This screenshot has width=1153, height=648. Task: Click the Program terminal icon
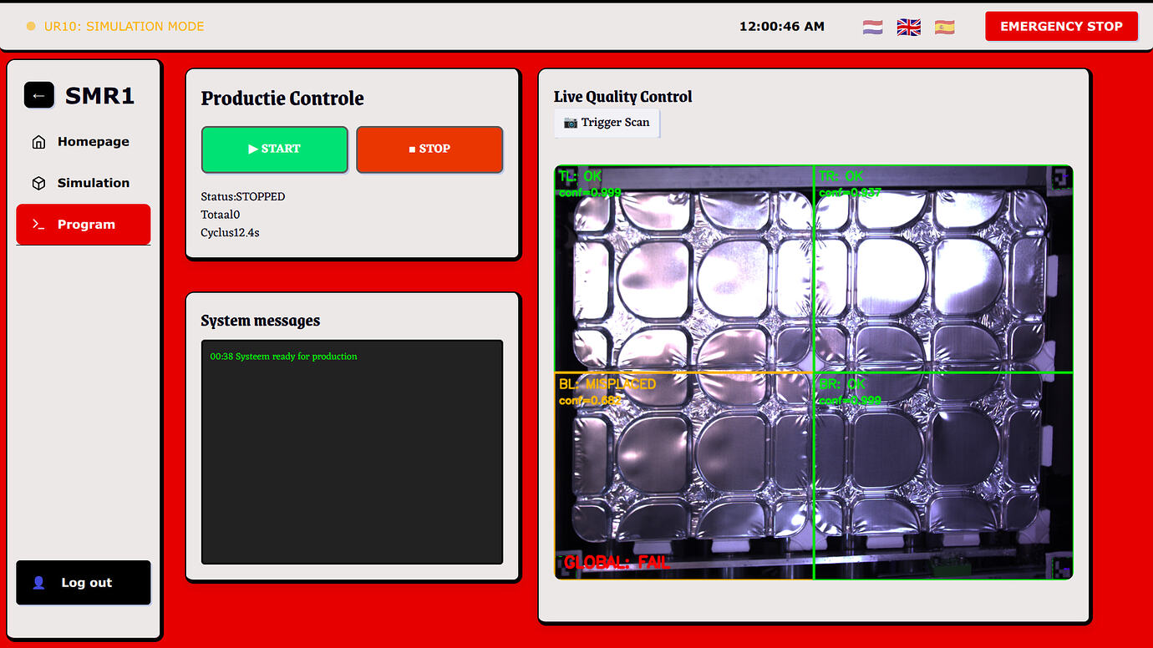click(x=37, y=224)
